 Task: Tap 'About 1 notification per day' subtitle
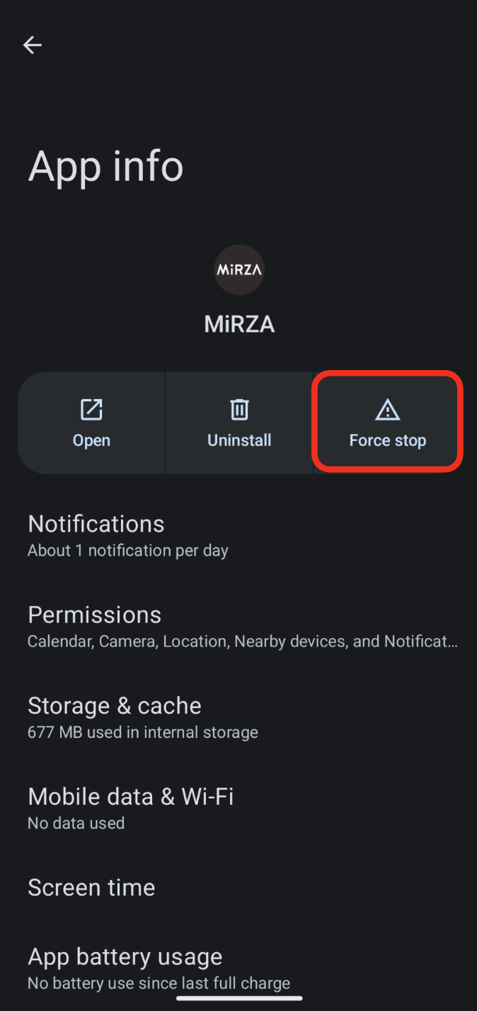coord(128,551)
